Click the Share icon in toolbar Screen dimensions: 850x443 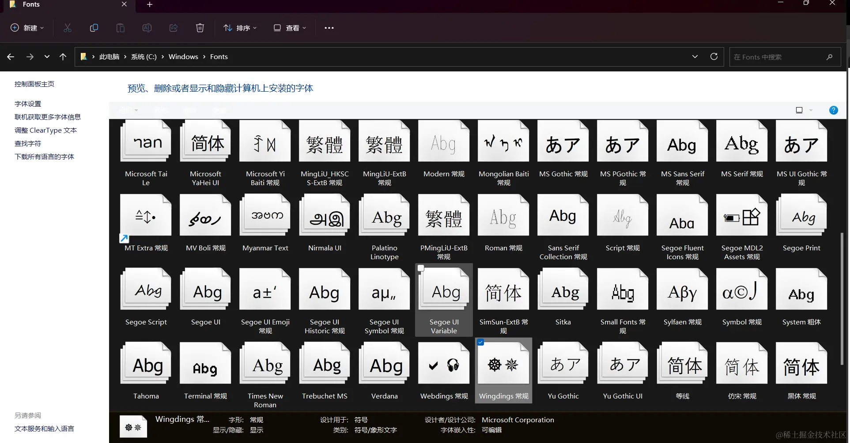coord(174,28)
